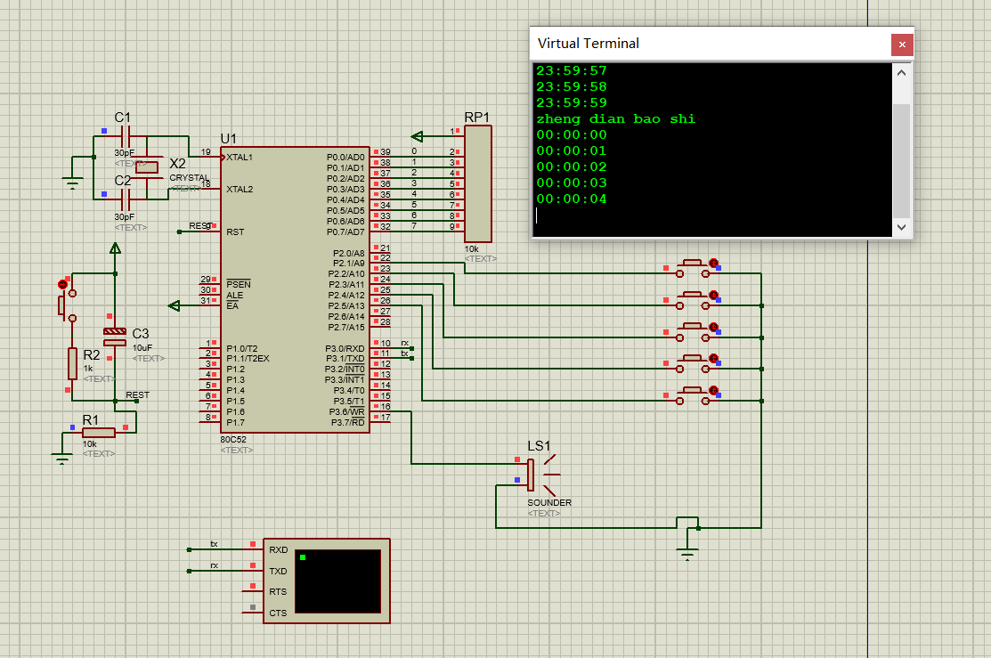Select capacitor C3 10uF component
Image resolution: width=991 pixels, height=658 pixels.
pyautogui.click(x=114, y=337)
